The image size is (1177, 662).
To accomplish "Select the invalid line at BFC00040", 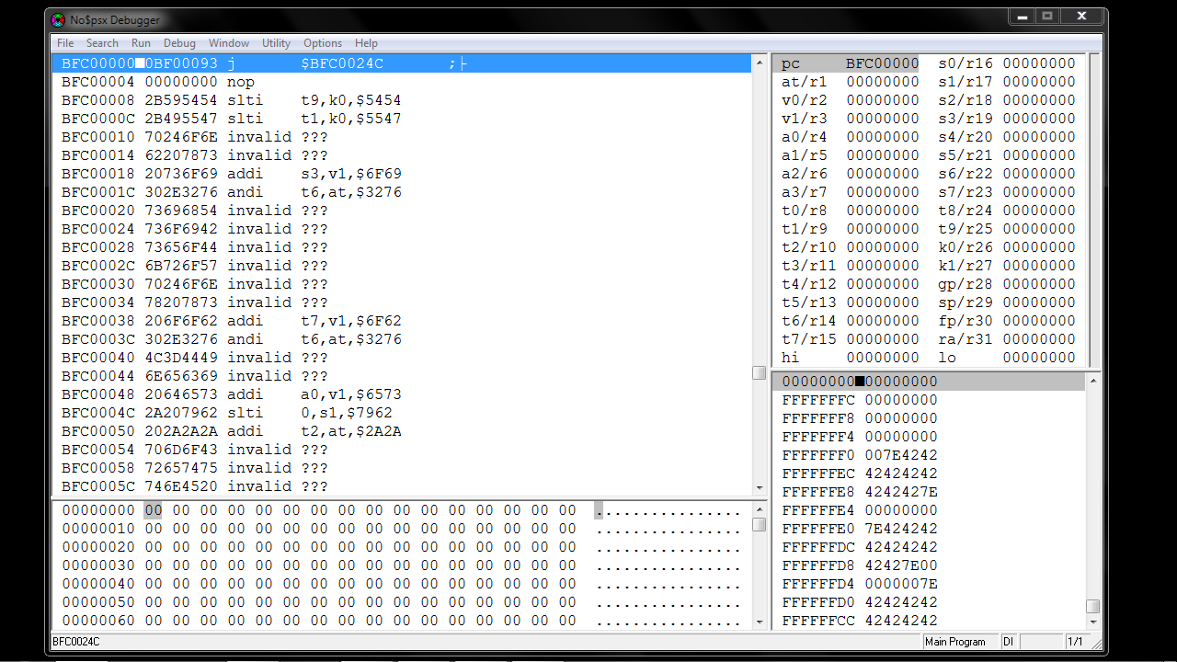I will point(401,358).
